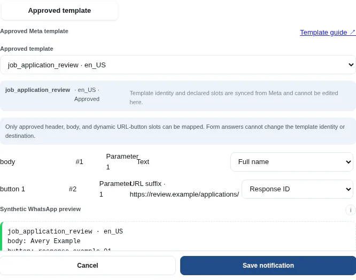Click the 'Approved Meta template' heading
The image size is (356, 280).
coord(34,31)
